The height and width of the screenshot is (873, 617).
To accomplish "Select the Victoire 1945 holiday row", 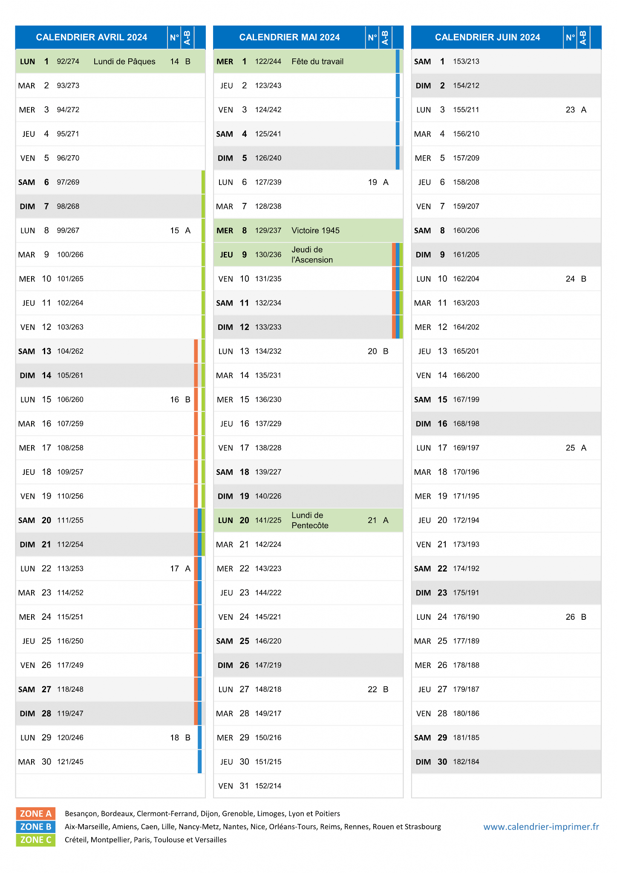I will [308, 231].
